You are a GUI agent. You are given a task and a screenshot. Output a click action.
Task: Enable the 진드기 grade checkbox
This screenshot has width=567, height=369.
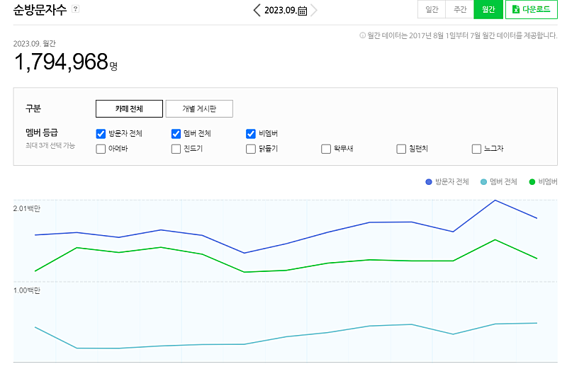176,149
